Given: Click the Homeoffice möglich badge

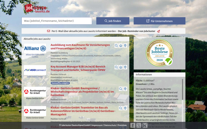Looking at the screenshot, I should (60, 83).
